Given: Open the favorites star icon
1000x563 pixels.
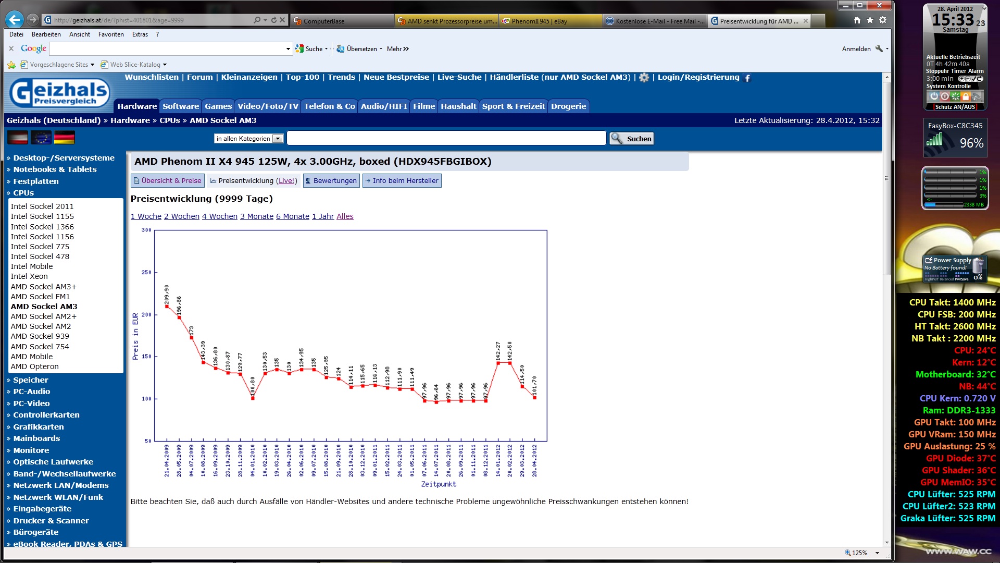Looking at the screenshot, I should 870,20.
